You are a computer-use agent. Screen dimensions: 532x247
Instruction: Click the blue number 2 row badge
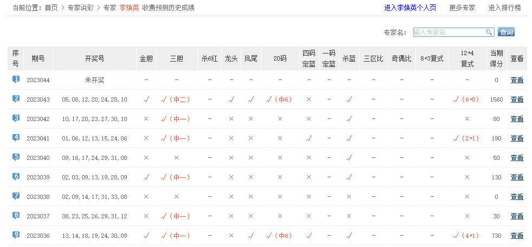pos(16,99)
